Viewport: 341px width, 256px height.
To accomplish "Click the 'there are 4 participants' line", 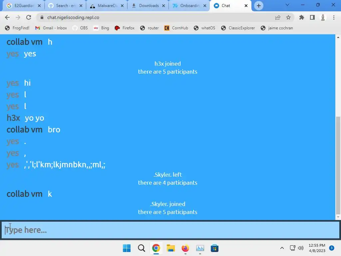I will tap(168, 183).
